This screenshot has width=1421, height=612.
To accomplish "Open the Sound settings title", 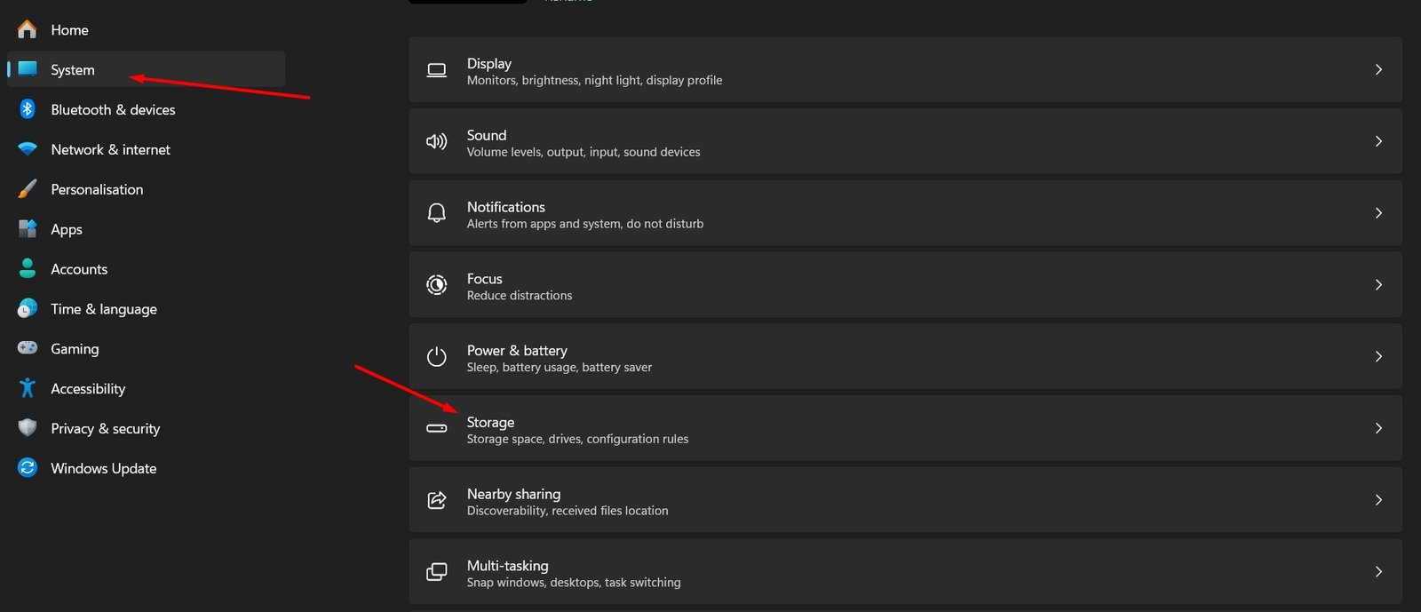I will 487,135.
